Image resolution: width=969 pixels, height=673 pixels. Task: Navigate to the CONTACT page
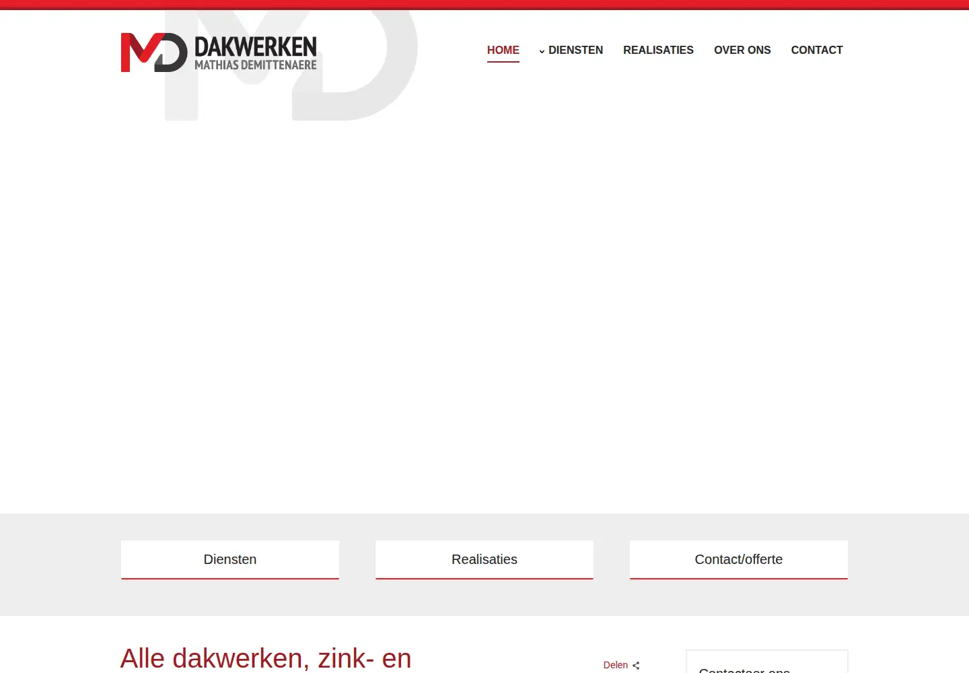[817, 50]
